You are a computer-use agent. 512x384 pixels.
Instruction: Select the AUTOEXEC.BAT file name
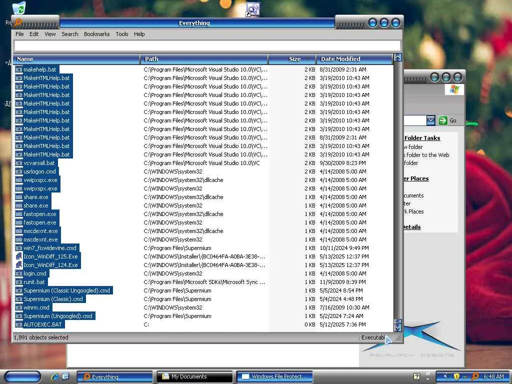[x=42, y=324]
